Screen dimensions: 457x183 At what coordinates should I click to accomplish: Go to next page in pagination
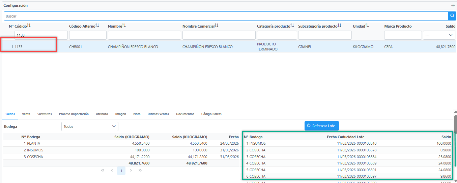click(x=131, y=171)
